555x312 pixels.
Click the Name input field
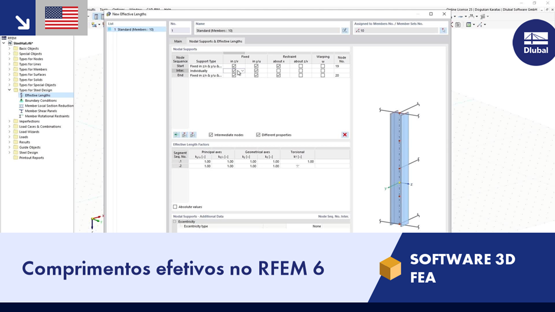(x=268, y=30)
